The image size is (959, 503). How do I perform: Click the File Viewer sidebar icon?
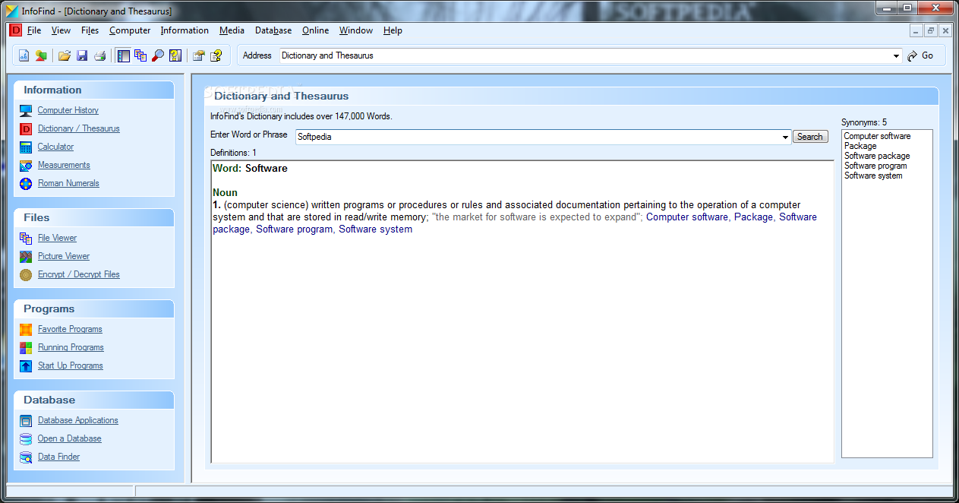point(26,238)
